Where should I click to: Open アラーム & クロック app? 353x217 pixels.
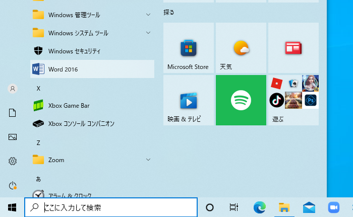[x=92, y=194]
